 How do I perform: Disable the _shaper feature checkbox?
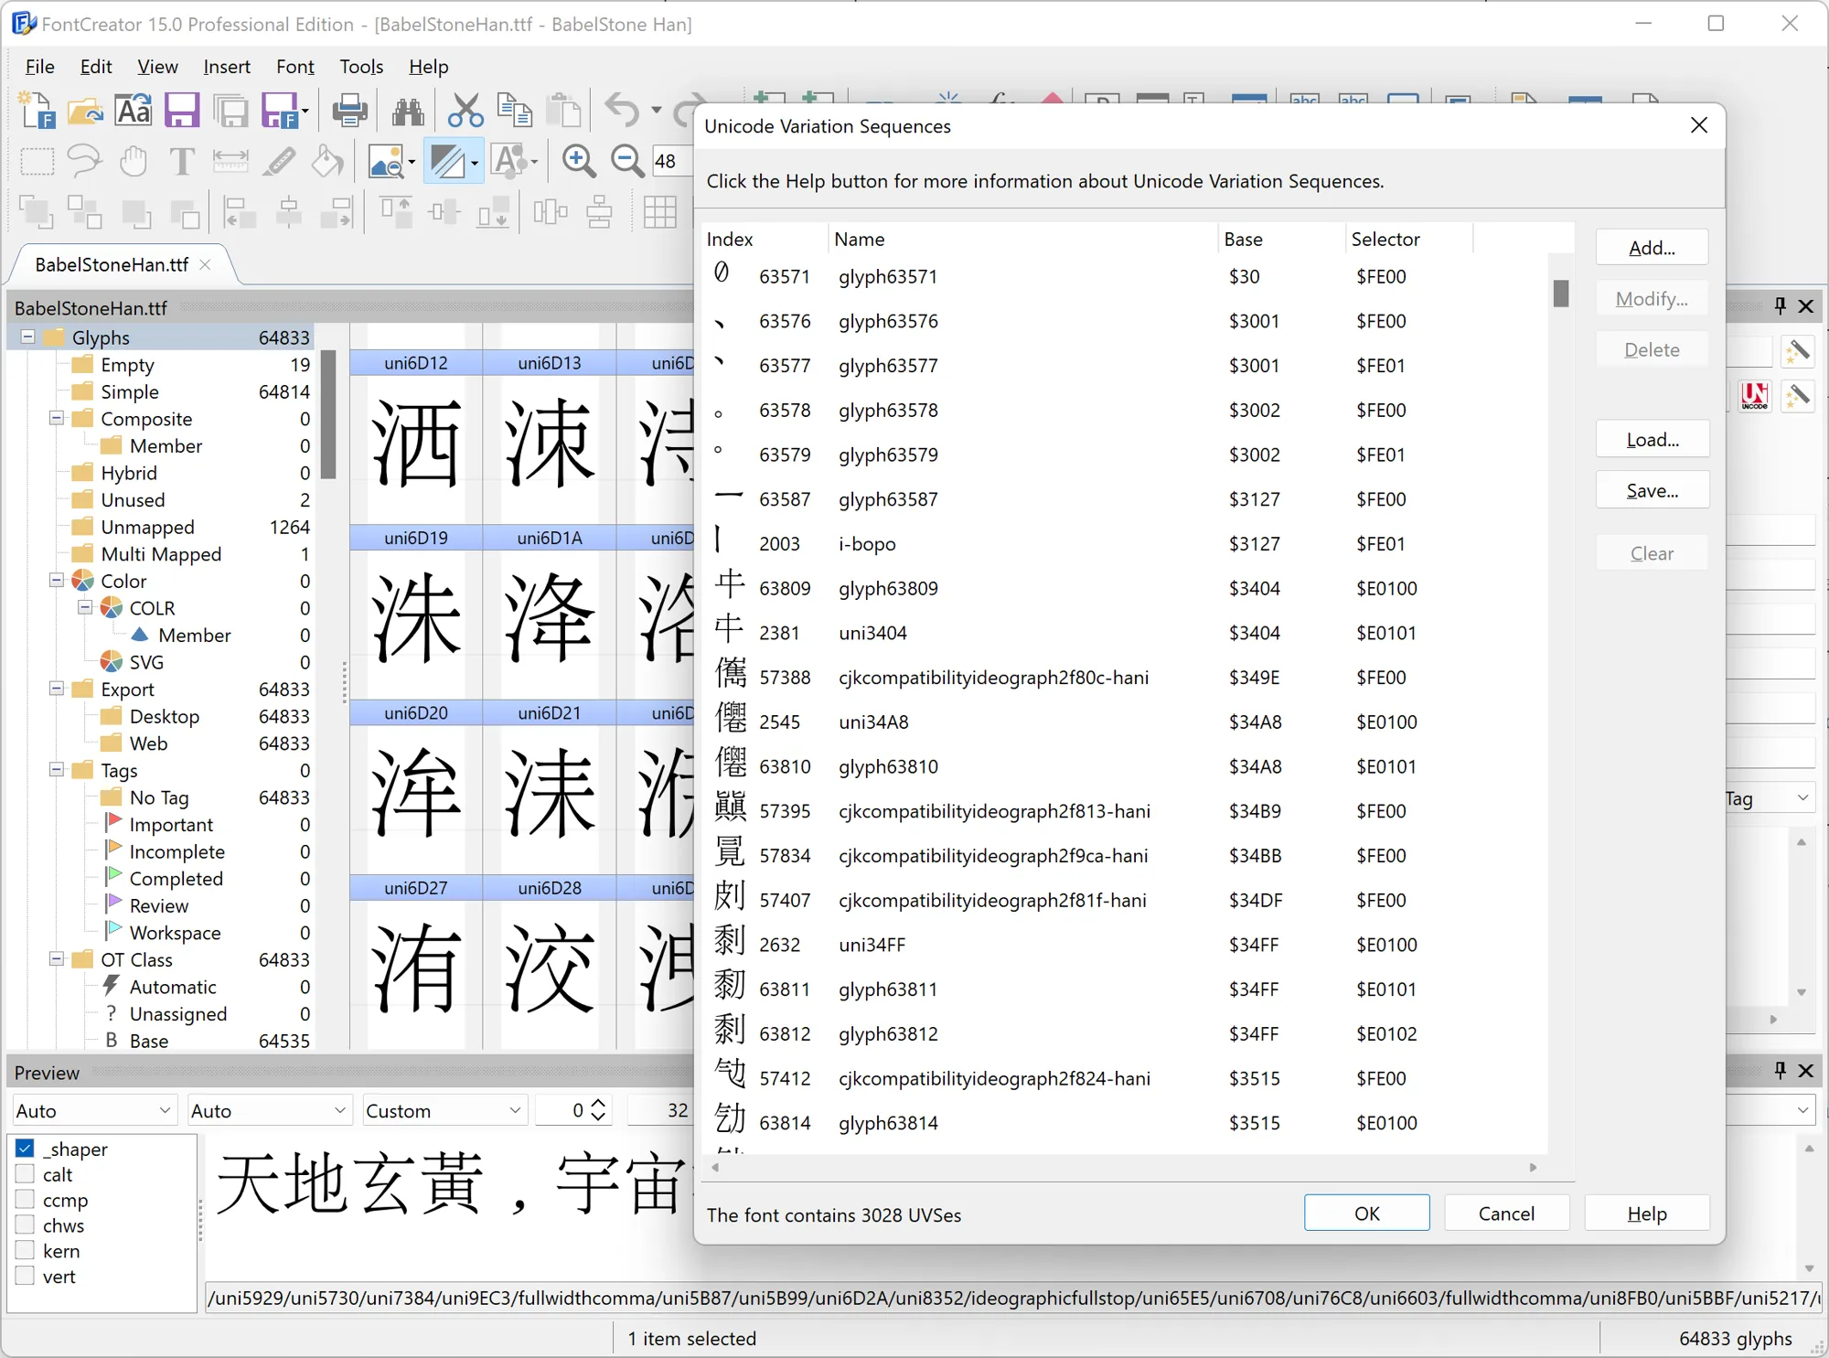[26, 1149]
